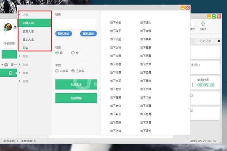Select 西方人名 in the category list

34,31
